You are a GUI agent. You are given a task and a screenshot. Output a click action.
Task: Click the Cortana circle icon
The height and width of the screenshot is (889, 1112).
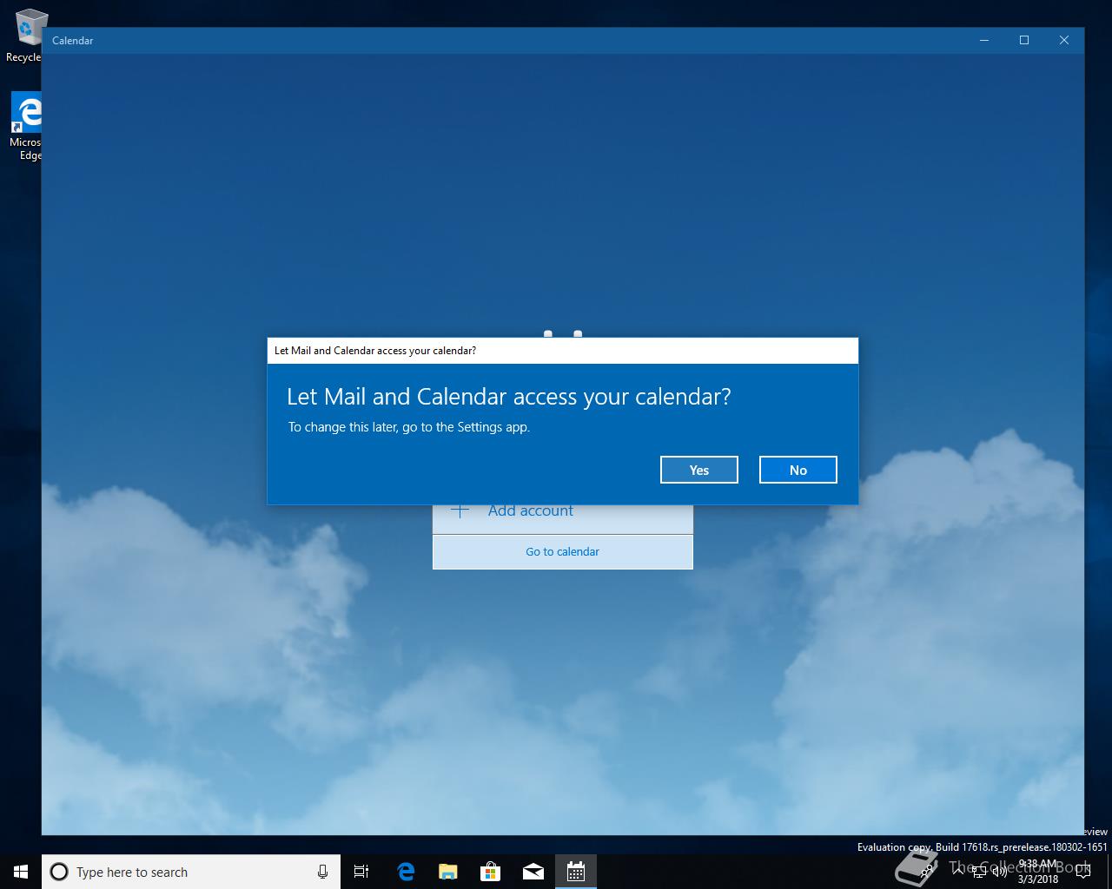point(59,872)
